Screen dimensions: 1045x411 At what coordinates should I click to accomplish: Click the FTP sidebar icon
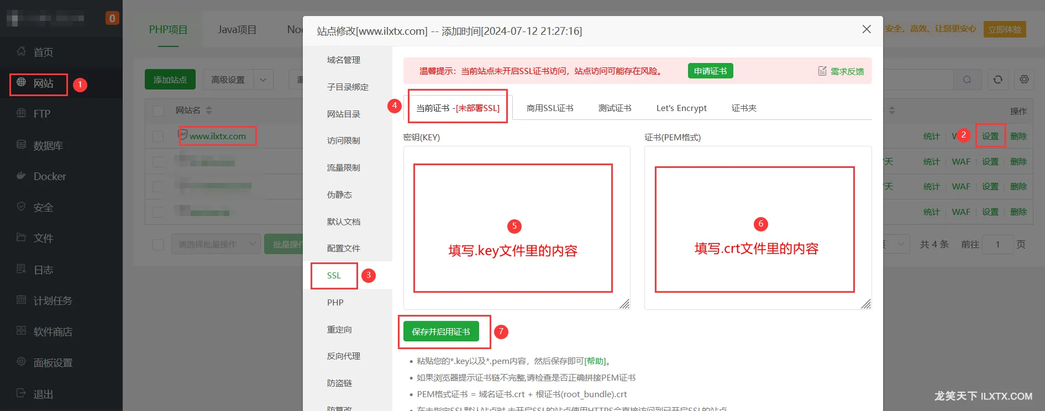(21, 113)
